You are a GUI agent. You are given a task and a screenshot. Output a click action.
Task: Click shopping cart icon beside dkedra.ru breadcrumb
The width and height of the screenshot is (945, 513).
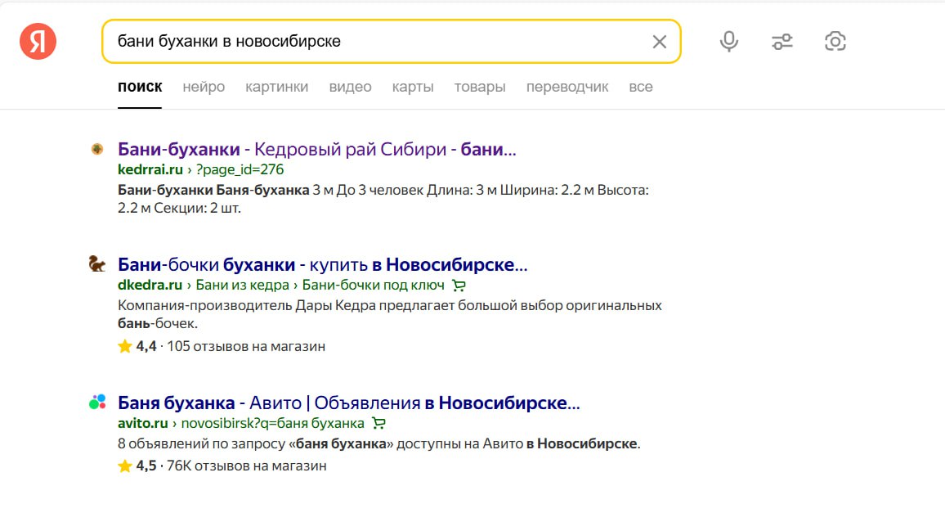(x=459, y=286)
